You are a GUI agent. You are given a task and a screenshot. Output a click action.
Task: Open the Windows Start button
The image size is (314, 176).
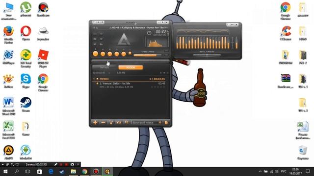pos(5,172)
